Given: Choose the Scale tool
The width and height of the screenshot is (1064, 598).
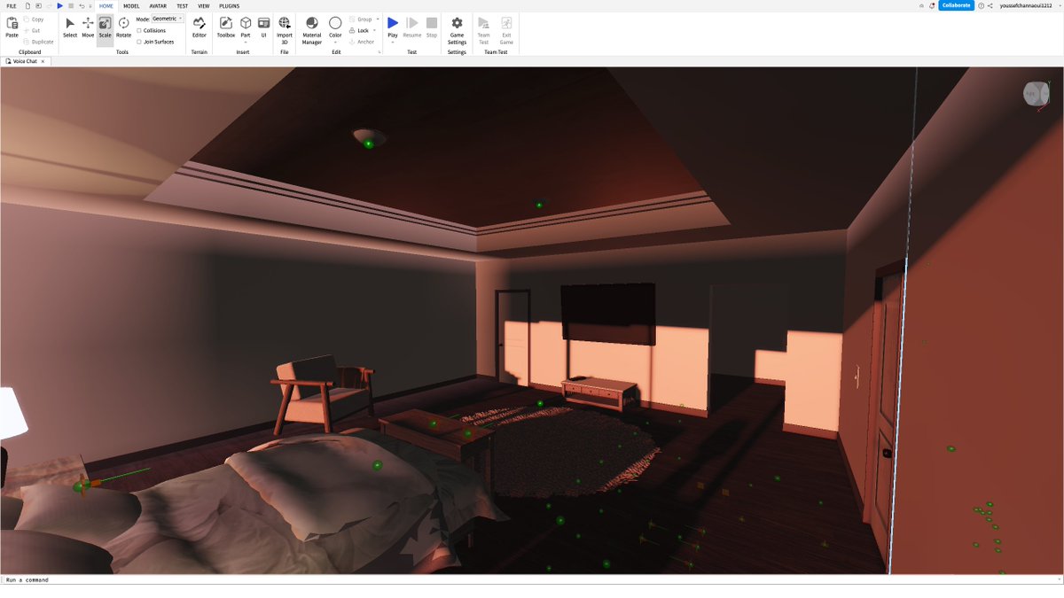Looking at the screenshot, I should (x=105, y=28).
